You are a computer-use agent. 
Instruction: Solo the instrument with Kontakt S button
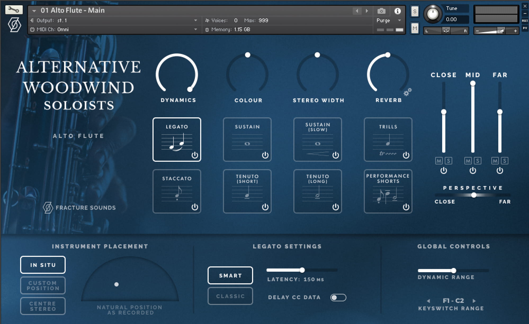point(415,11)
